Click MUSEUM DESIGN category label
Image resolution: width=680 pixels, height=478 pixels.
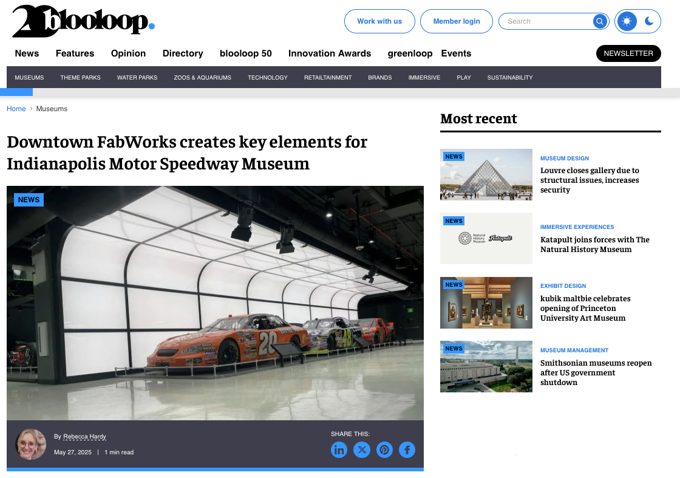click(x=565, y=159)
